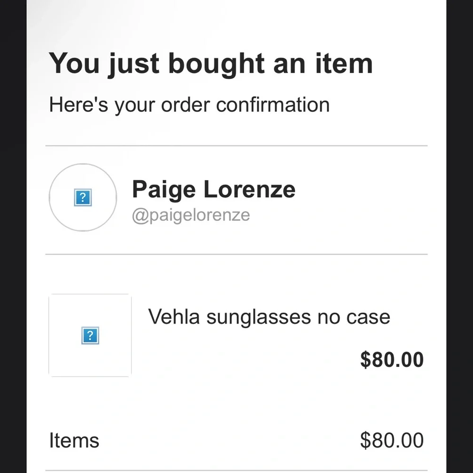Click the divider line below the seller handle

[x=236, y=254]
